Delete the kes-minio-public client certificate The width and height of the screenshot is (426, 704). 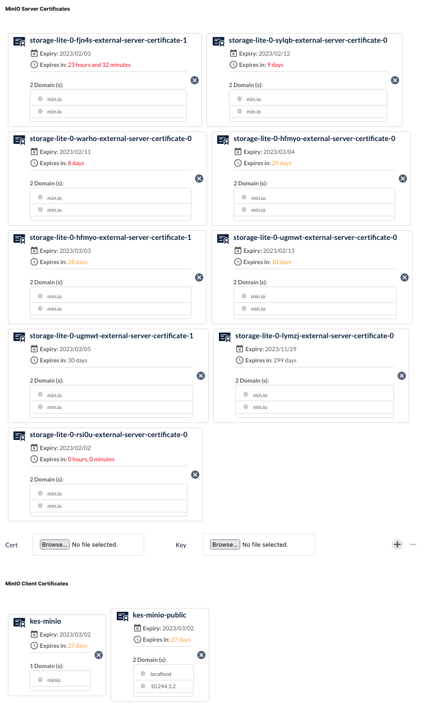pos(201,655)
